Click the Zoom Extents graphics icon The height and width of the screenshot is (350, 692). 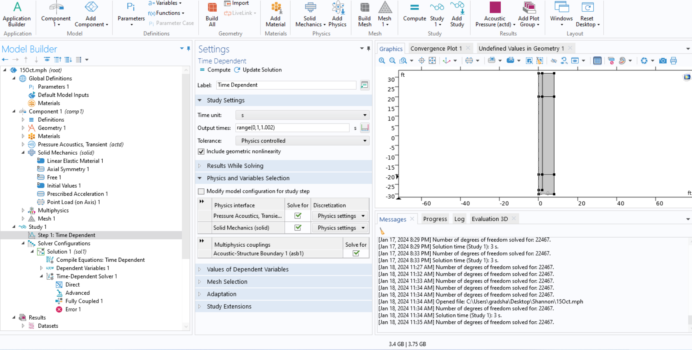pos(432,61)
